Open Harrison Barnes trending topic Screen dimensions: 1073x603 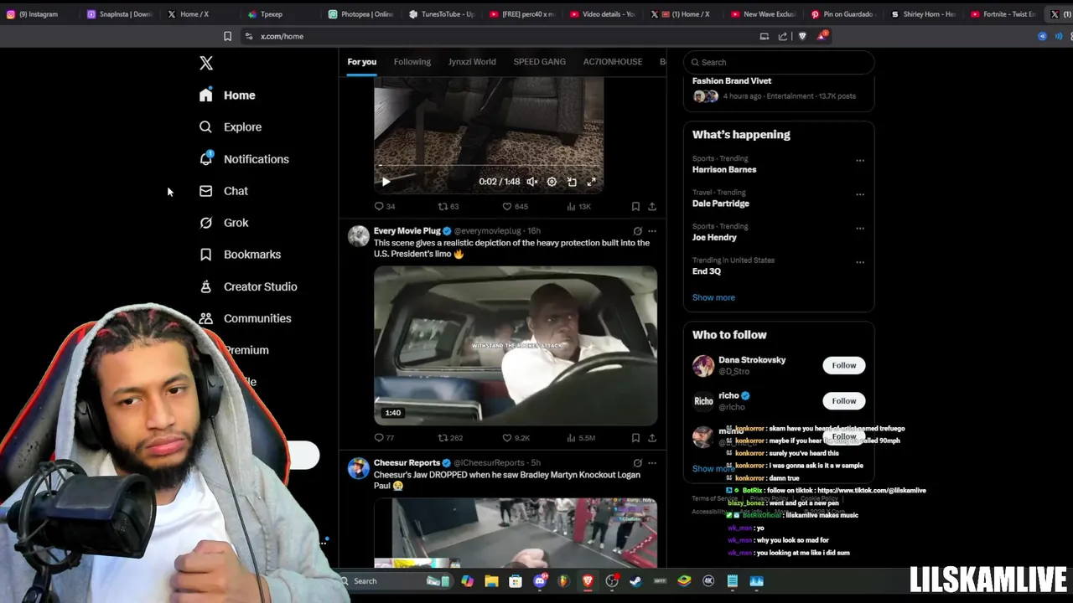tap(724, 170)
